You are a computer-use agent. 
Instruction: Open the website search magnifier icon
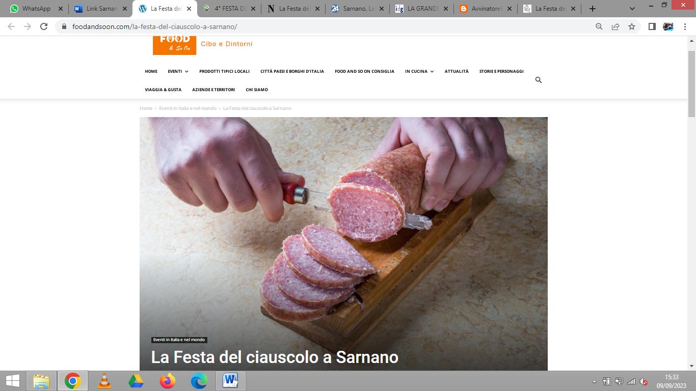click(538, 80)
